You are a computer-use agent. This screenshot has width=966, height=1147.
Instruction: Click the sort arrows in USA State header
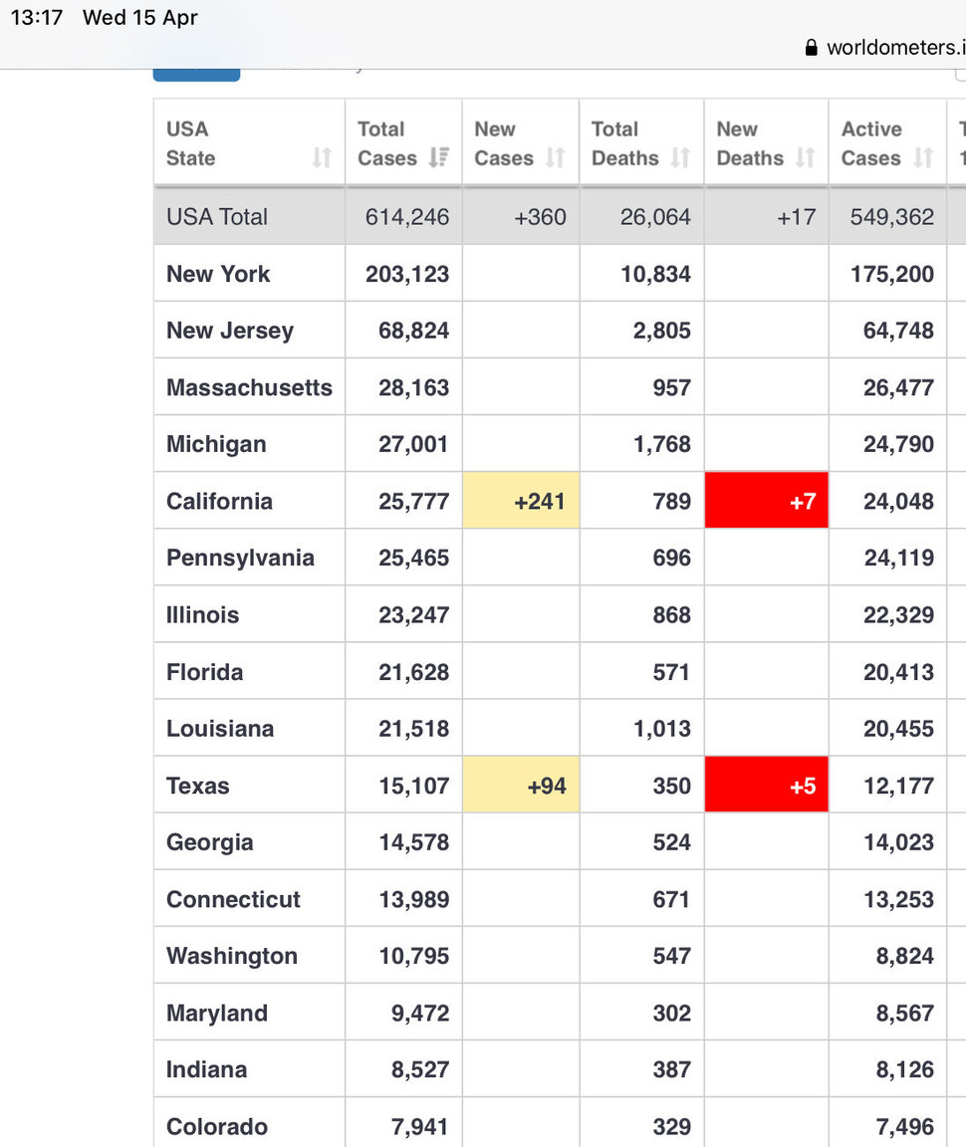(322, 157)
